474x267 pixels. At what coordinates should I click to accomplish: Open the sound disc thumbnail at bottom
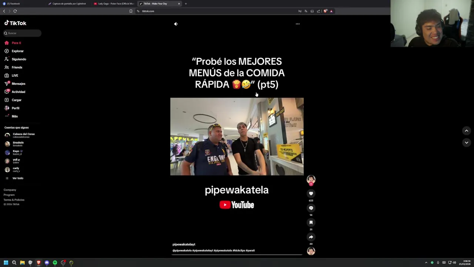point(311,251)
